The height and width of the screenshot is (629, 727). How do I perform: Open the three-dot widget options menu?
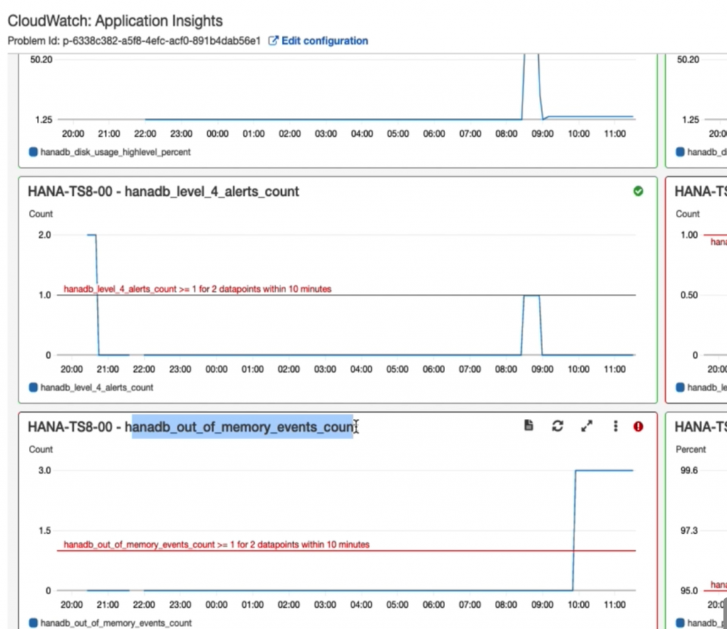click(x=615, y=426)
